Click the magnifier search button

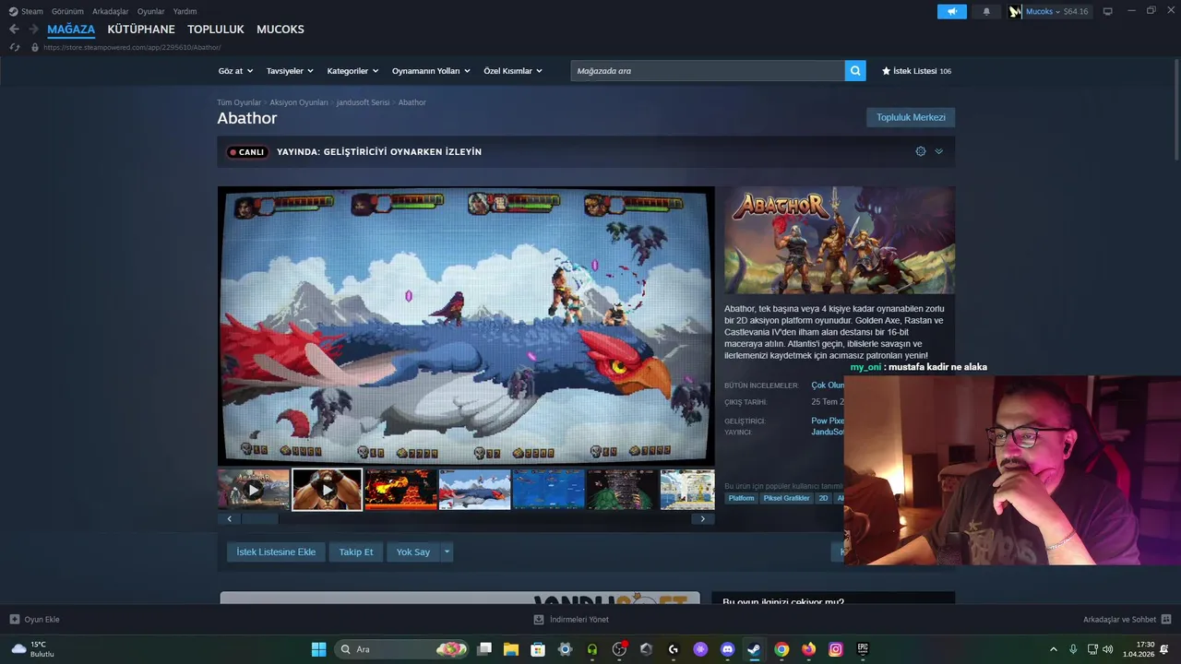coord(855,71)
